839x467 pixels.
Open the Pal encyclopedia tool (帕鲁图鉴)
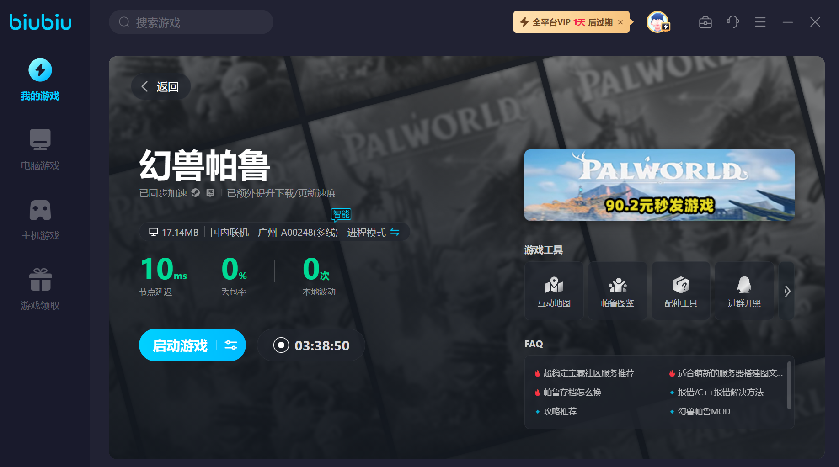pyautogui.click(x=617, y=291)
